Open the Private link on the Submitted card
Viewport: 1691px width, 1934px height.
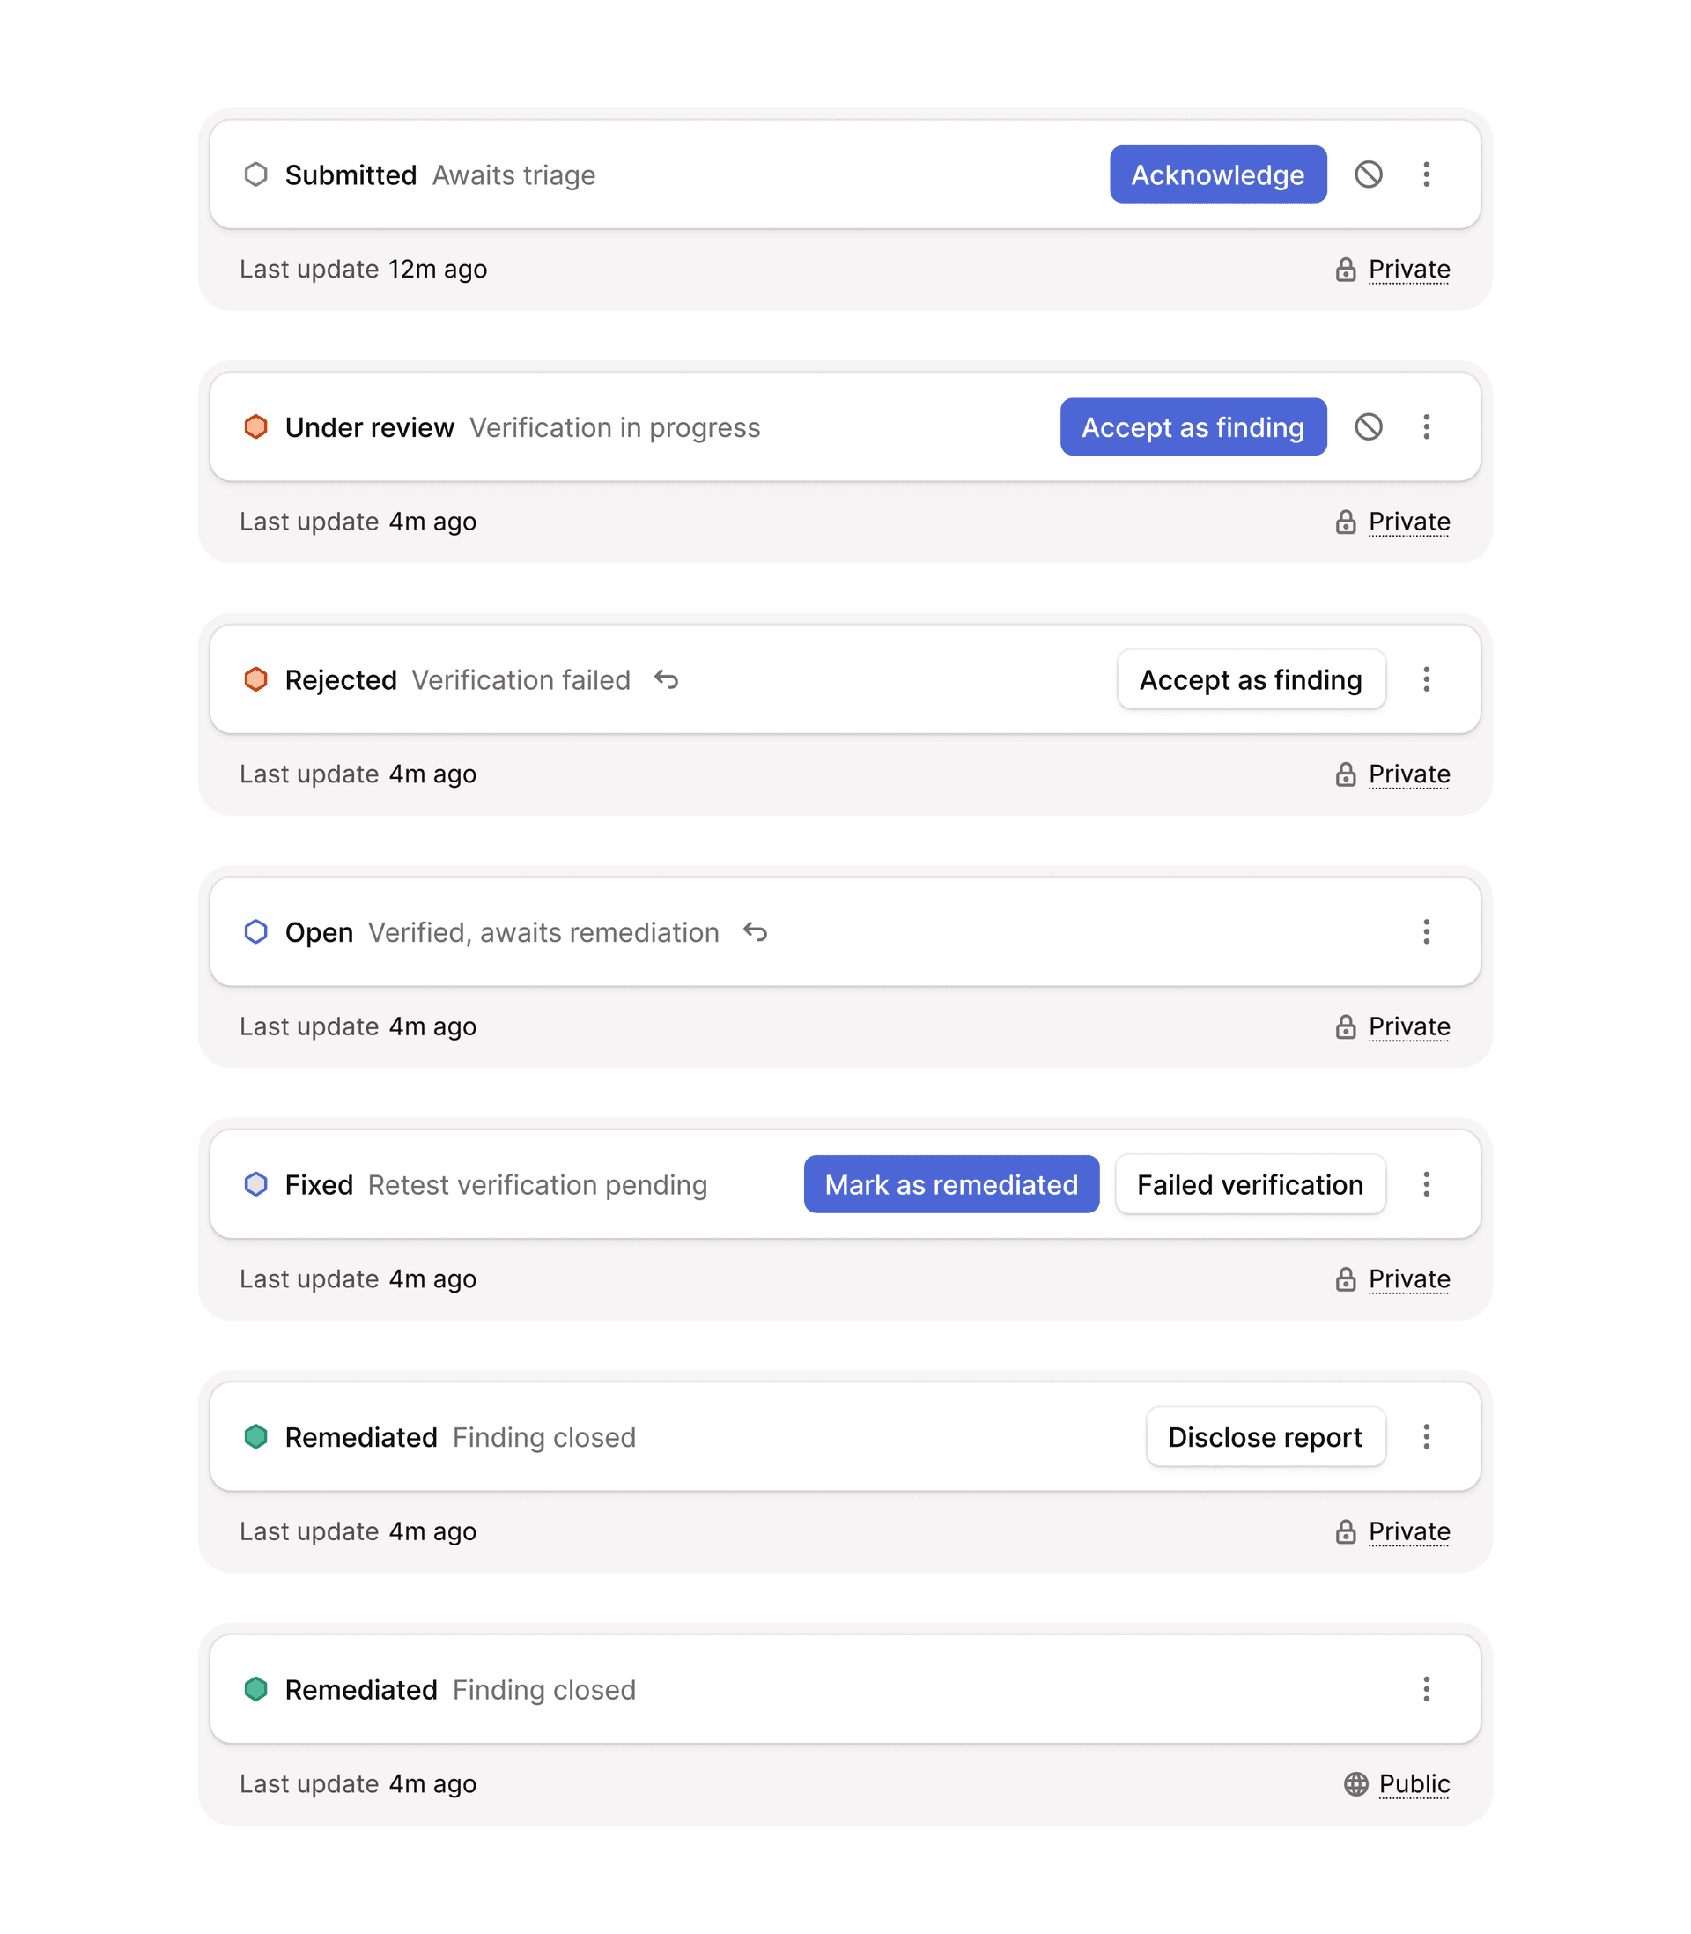click(x=1409, y=269)
